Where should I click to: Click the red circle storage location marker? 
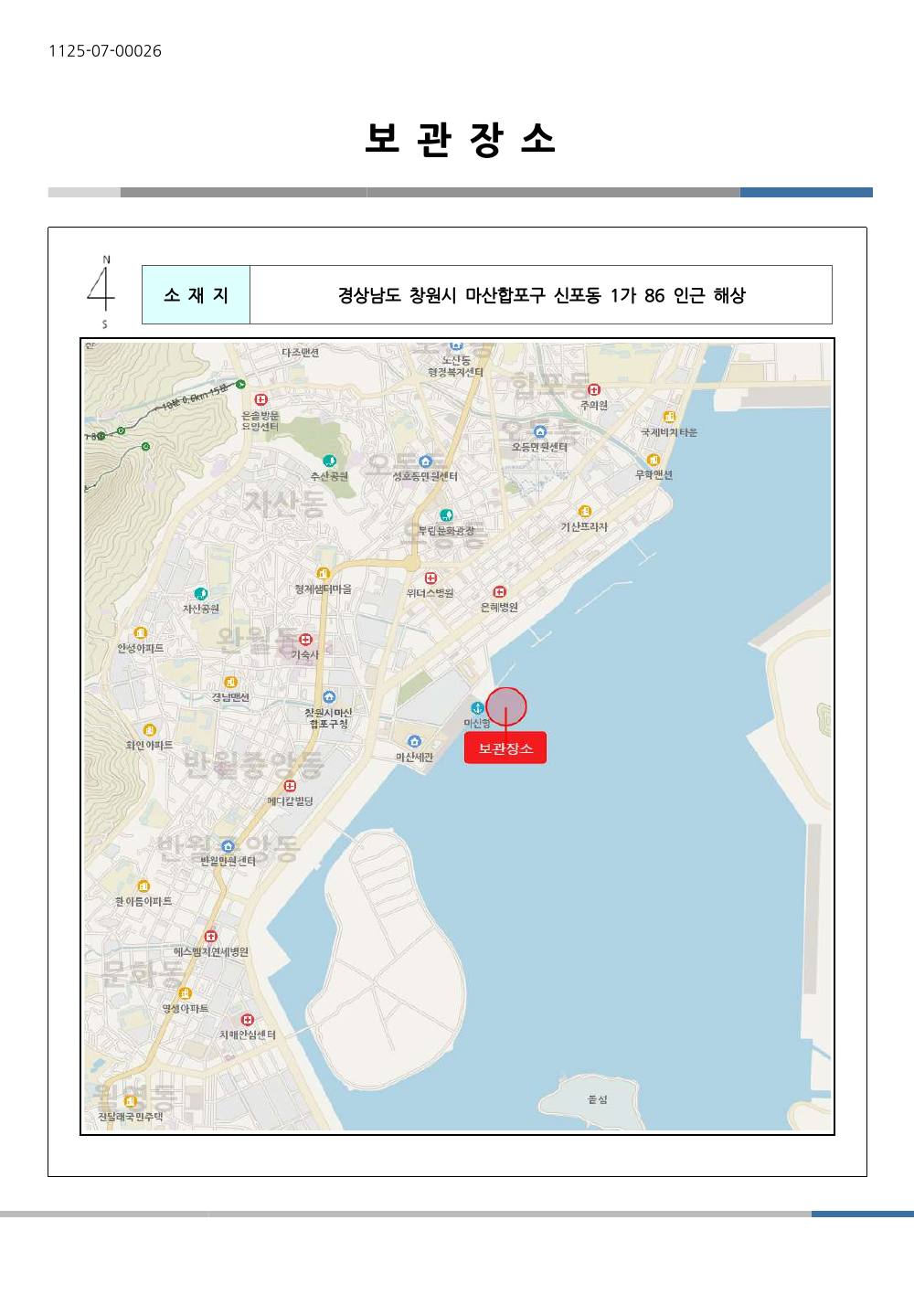pos(506,706)
